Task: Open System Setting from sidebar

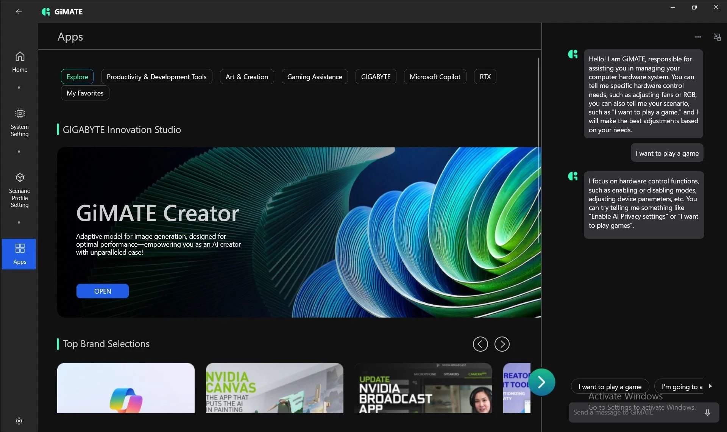Action: coord(20,123)
